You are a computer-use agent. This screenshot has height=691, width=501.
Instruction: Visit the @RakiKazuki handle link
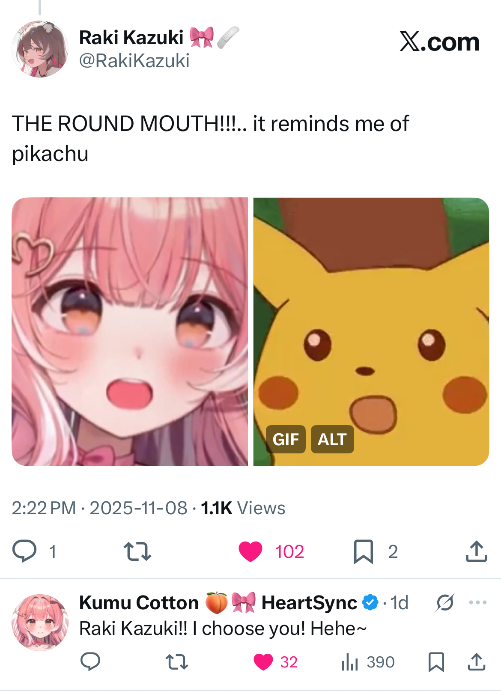[134, 61]
